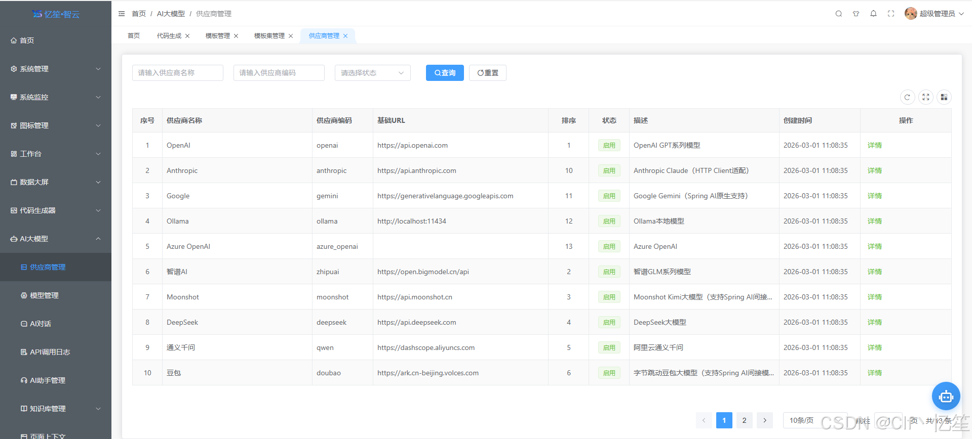This screenshot has width=972, height=439.
Task: Click the 查询 search button
Action: [445, 73]
